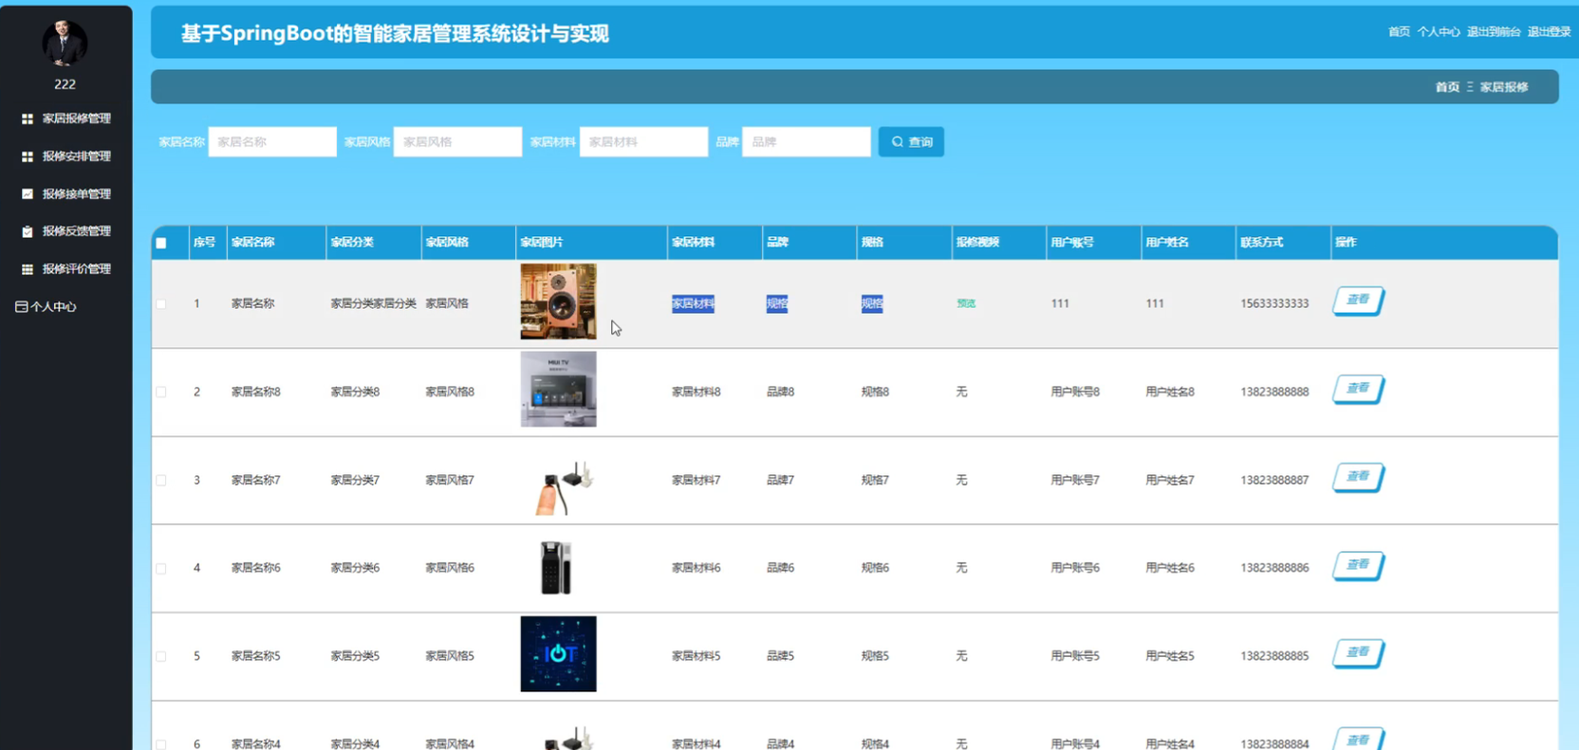Click 查看 for the 家居名称8 row
This screenshot has height=750, width=1579.
tap(1359, 390)
